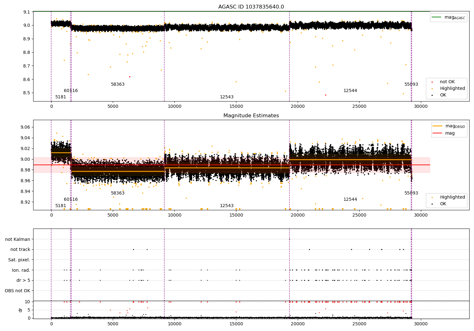The image size is (474, 331).
Task: Click x-axis tick 10000 under Magnitude Estimates plot
Action: (174, 215)
